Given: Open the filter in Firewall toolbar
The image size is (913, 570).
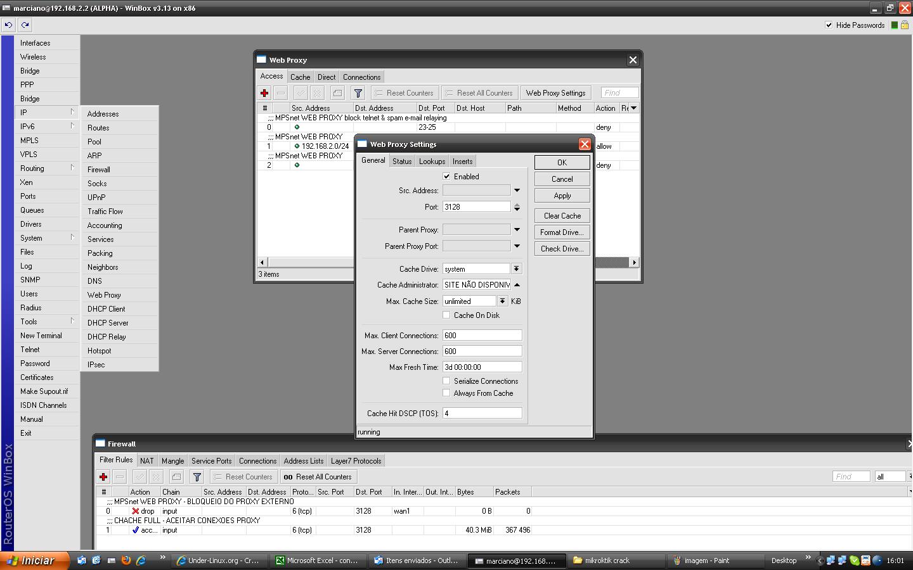Looking at the screenshot, I should coord(197,477).
